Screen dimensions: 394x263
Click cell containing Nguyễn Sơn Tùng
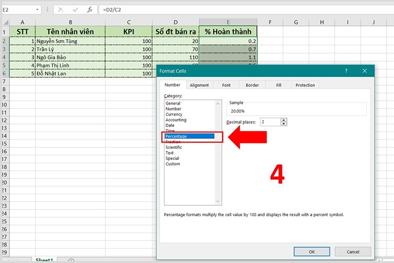70,41
